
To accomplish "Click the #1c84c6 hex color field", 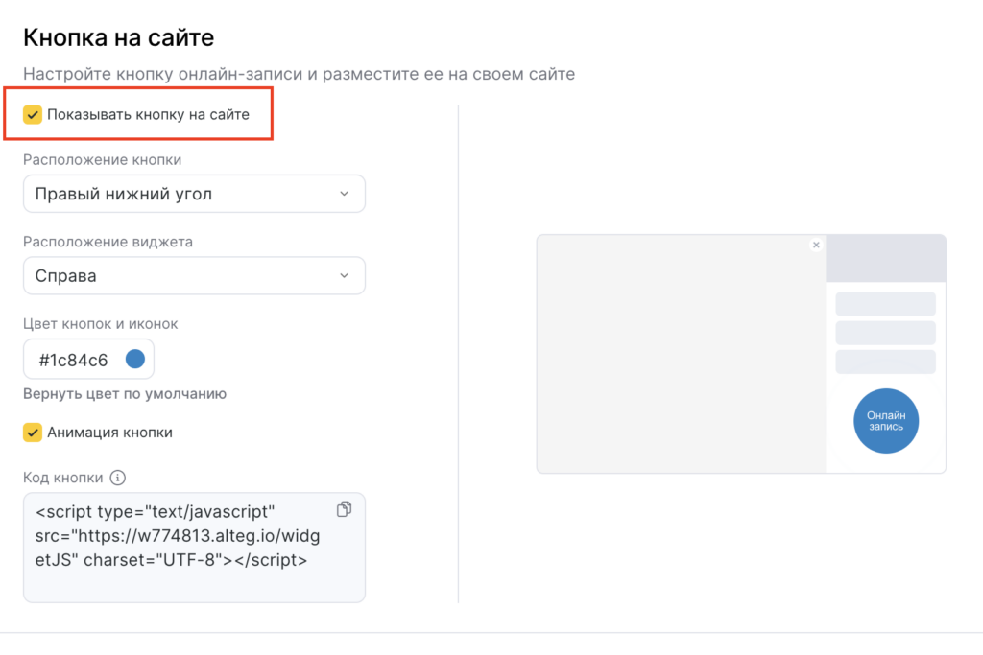I will click(x=74, y=360).
